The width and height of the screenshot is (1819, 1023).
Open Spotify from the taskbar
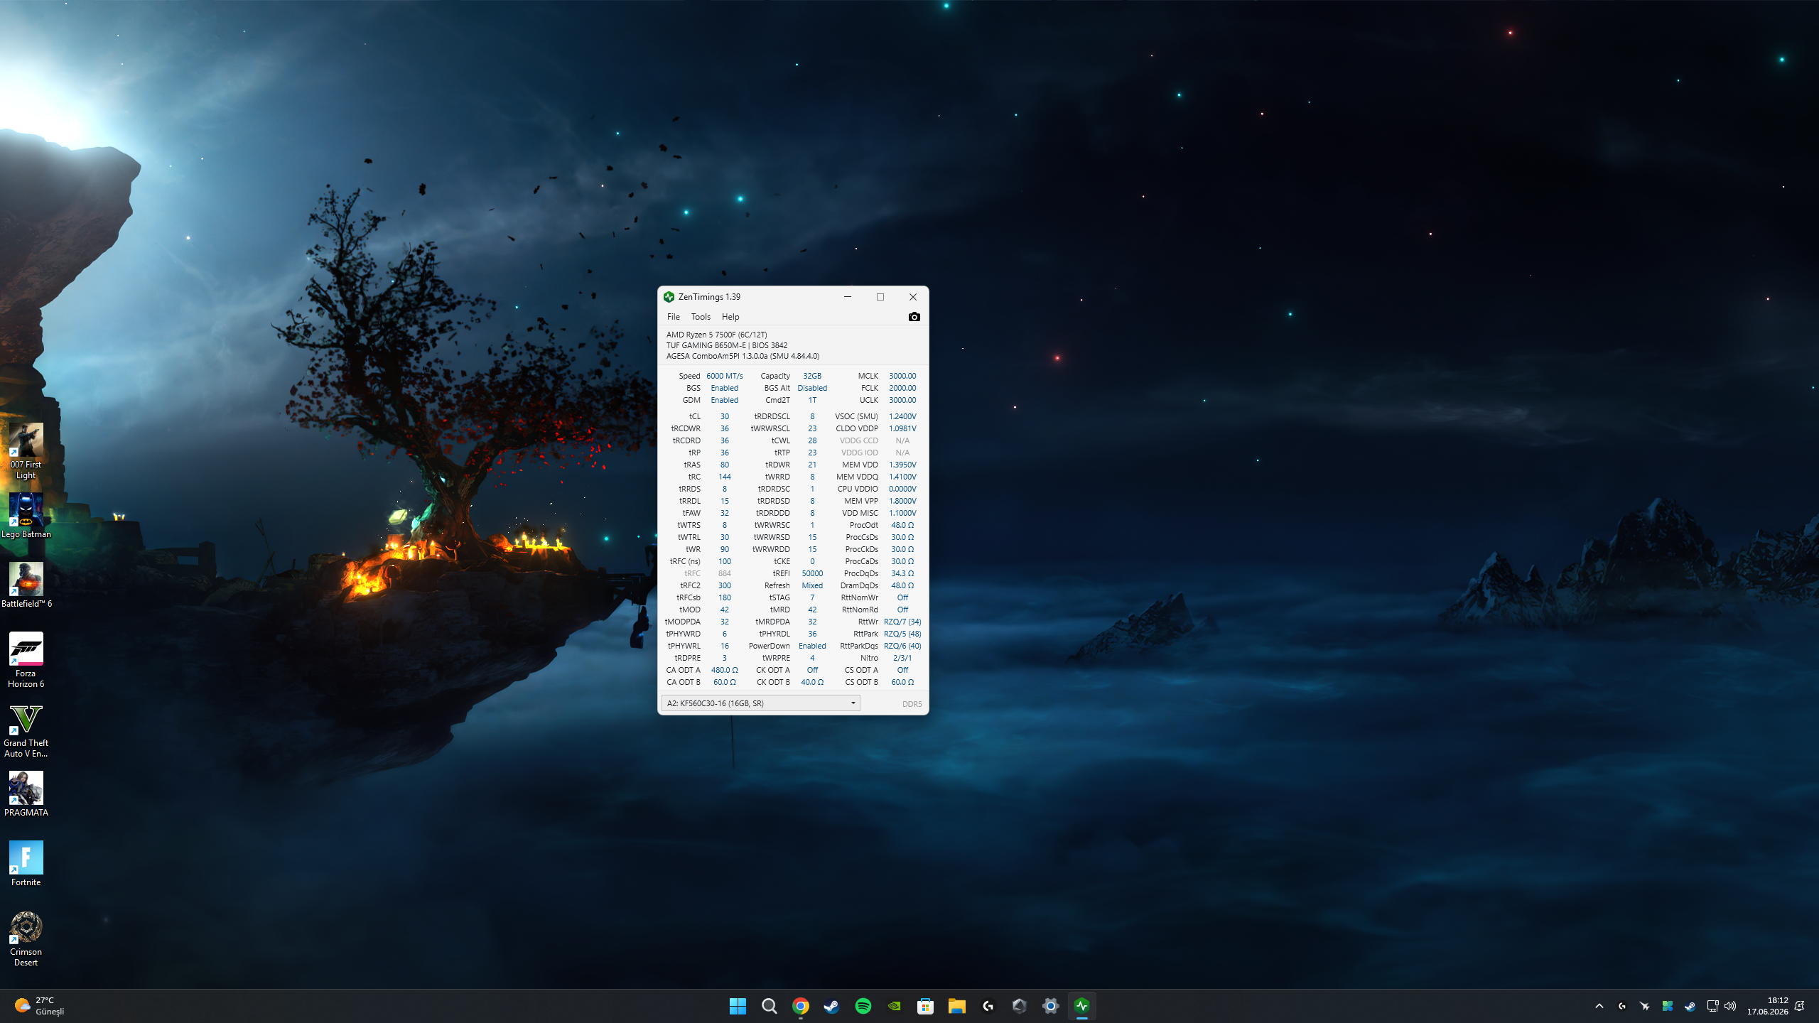tap(863, 1006)
